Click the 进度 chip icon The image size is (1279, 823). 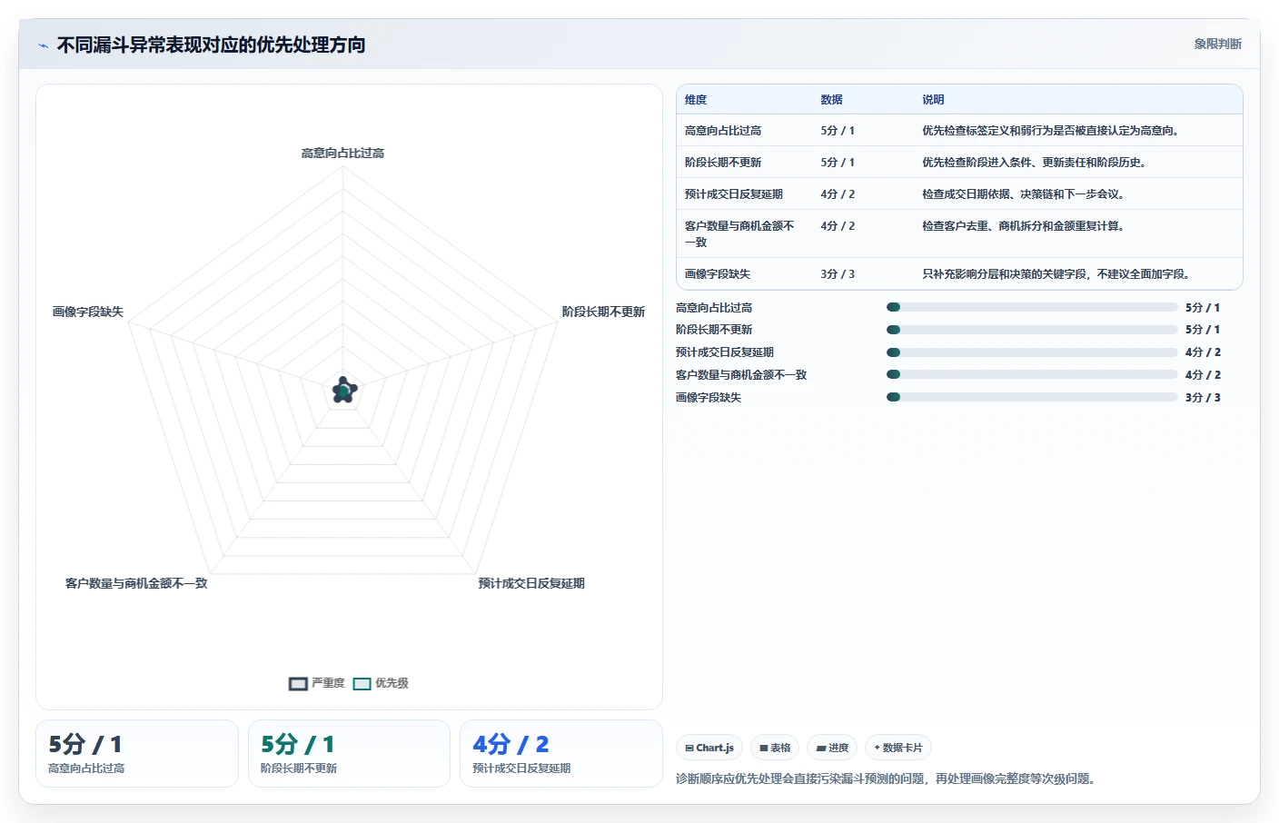tap(821, 749)
